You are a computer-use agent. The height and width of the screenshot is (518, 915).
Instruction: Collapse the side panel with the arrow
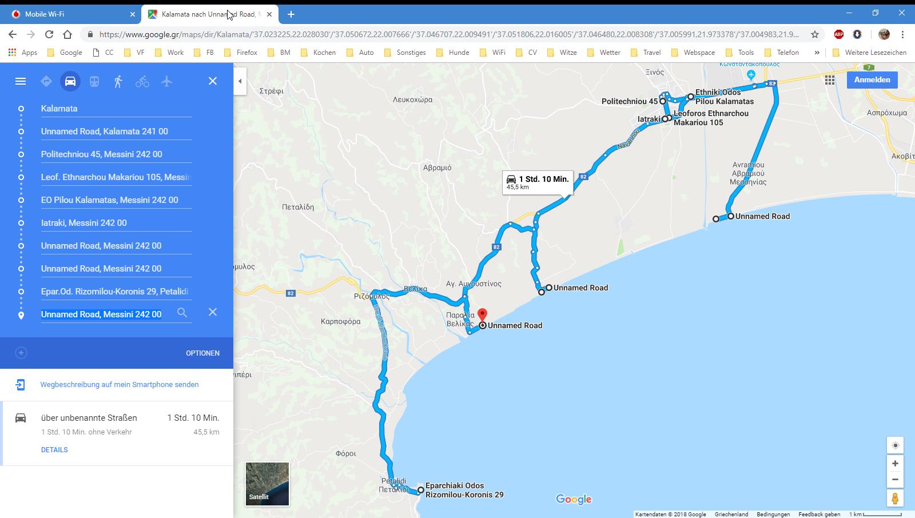pos(240,81)
